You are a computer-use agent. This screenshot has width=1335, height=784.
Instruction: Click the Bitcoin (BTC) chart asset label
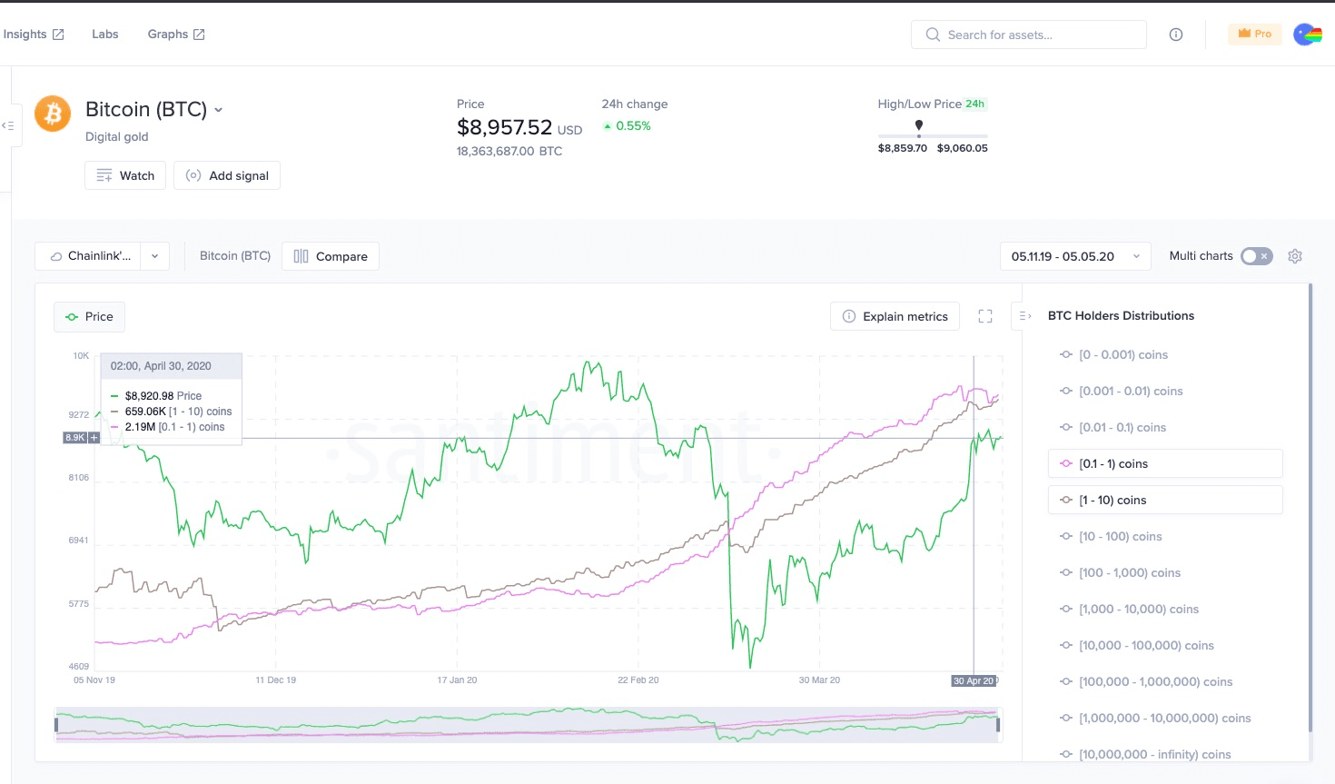235,256
